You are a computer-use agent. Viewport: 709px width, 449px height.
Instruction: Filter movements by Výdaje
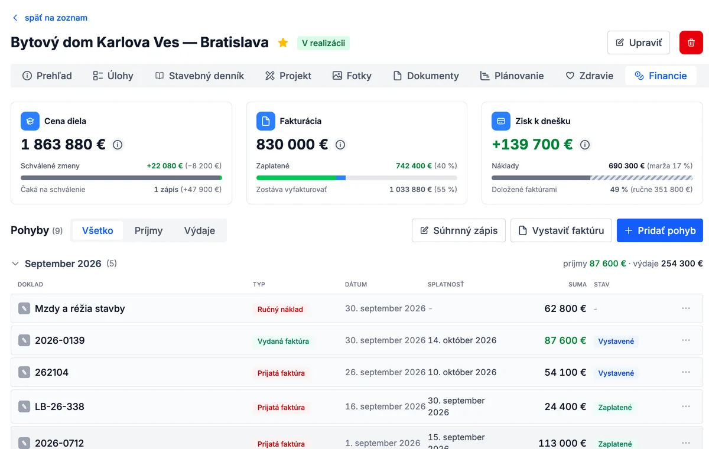click(200, 230)
